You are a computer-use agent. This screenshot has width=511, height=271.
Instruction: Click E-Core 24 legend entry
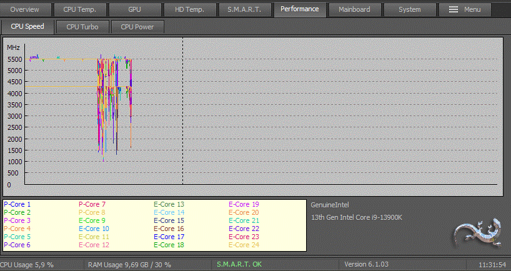pyautogui.click(x=244, y=245)
